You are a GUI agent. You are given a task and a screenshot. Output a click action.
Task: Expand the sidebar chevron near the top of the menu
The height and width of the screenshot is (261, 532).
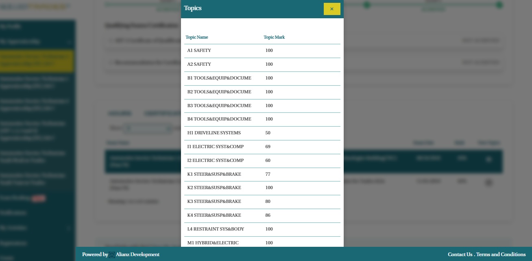coord(69,42)
